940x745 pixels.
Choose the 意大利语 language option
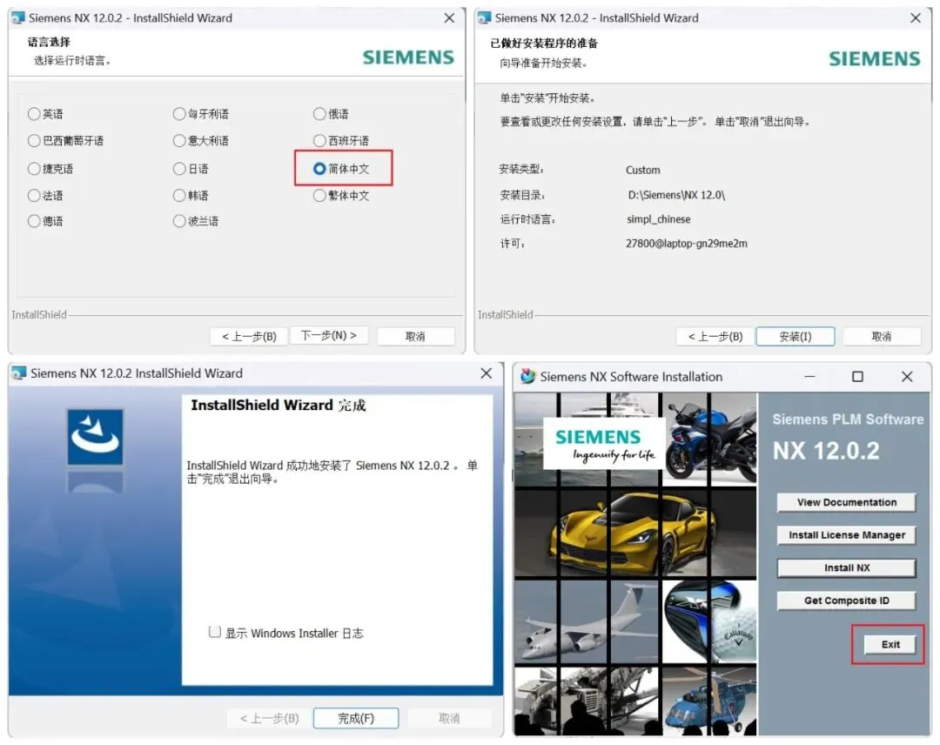pyautogui.click(x=179, y=141)
